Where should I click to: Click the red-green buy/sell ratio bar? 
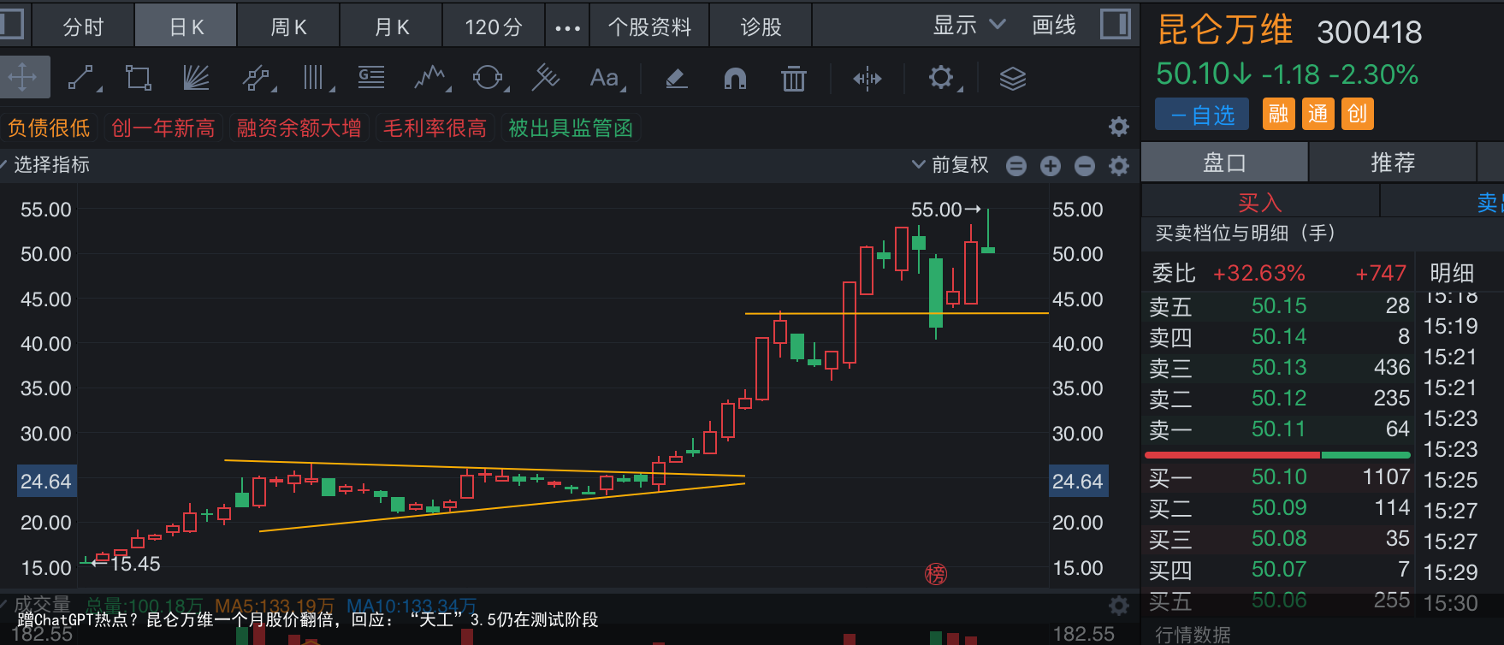tap(1277, 455)
